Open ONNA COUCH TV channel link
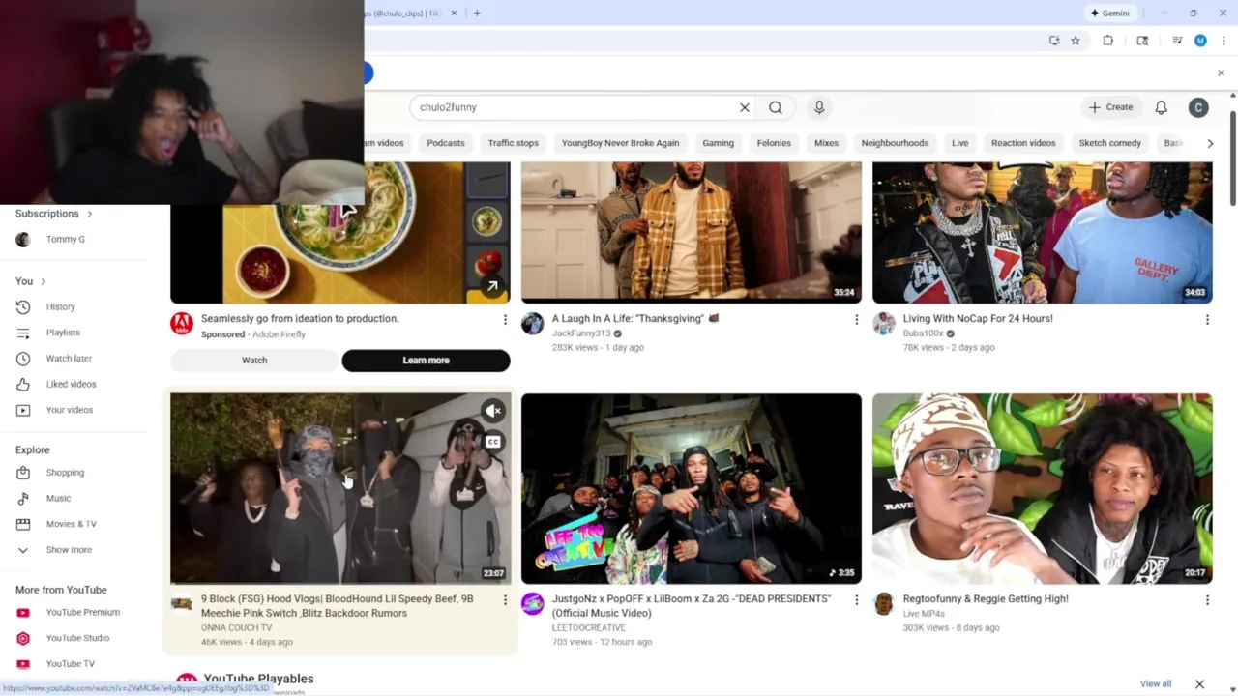The image size is (1238, 696). (x=236, y=628)
